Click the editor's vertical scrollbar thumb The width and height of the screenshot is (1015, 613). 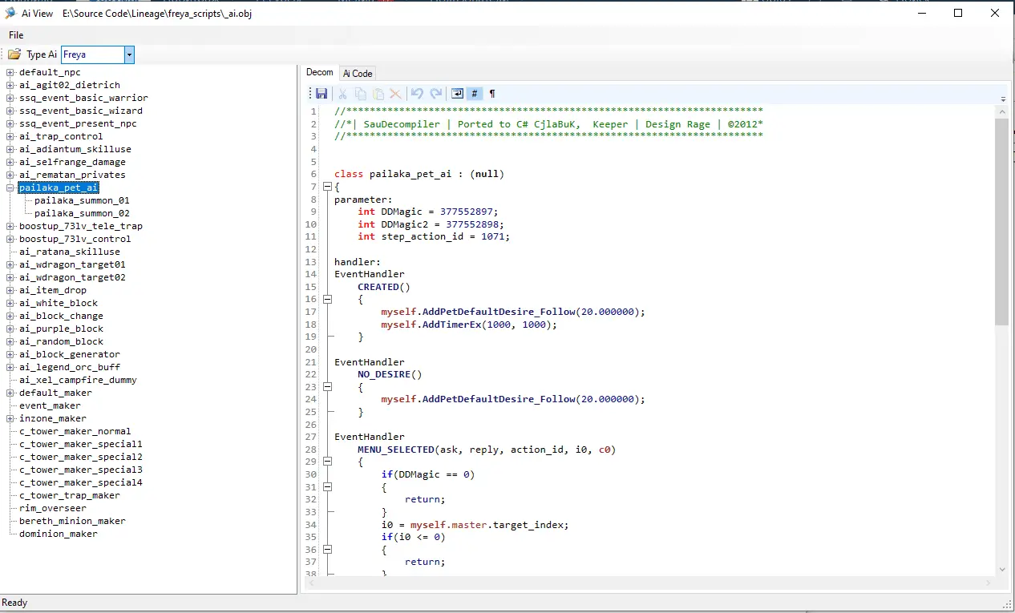point(1002,220)
